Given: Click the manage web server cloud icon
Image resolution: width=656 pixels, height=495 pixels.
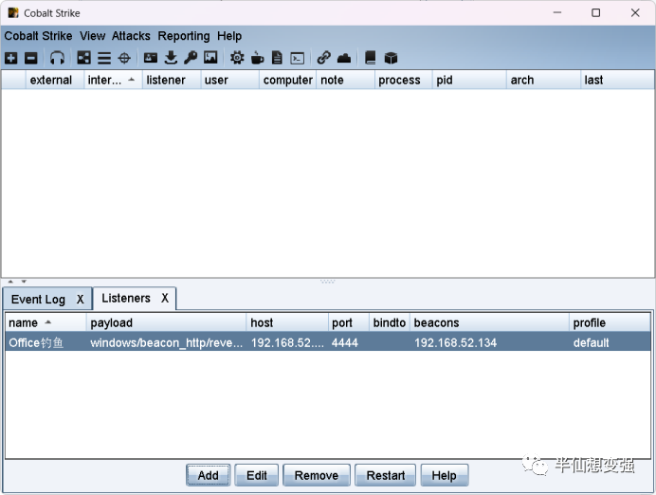Looking at the screenshot, I should point(344,58).
